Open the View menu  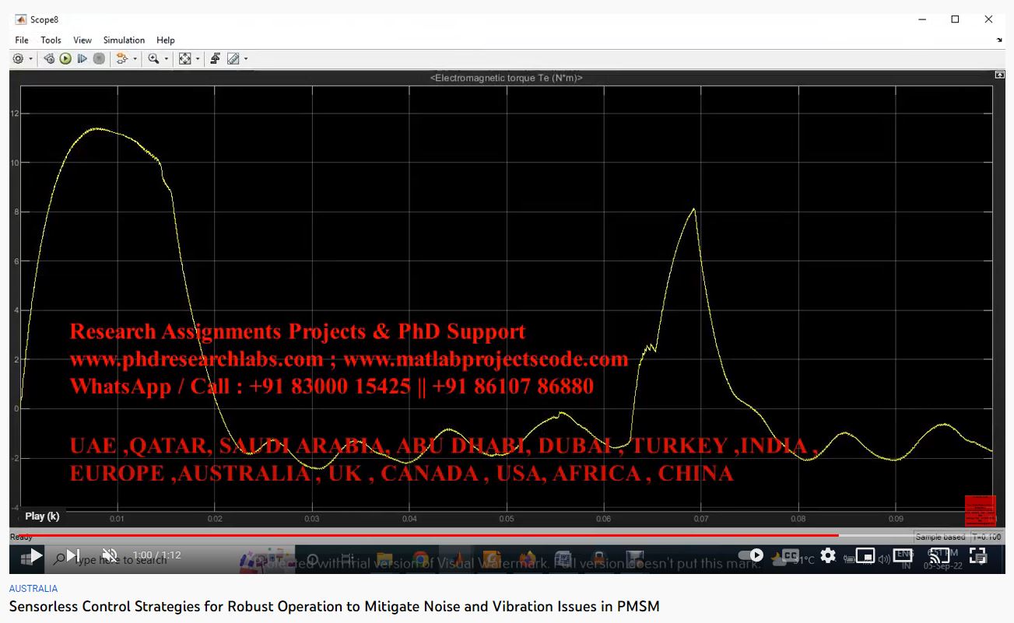pos(82,40)
